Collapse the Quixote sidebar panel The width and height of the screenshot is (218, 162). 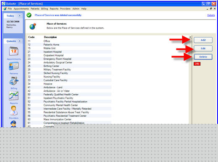tap(20, 41)
